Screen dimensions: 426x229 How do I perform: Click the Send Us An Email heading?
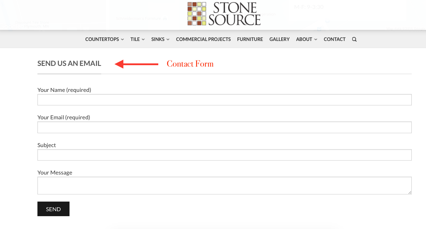(69, 63)
